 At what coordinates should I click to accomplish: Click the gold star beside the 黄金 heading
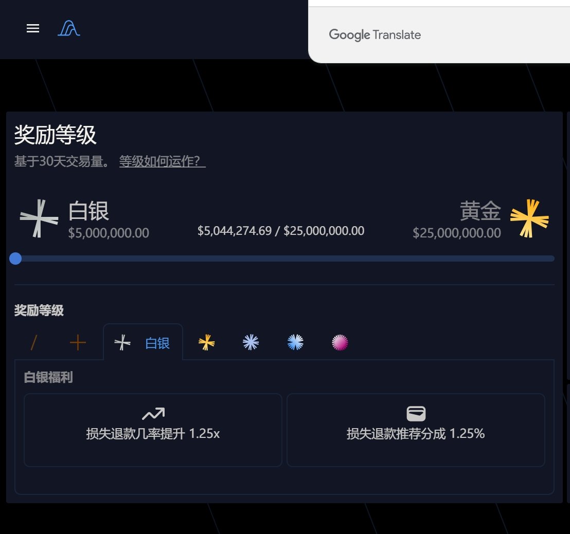(529, 218)
